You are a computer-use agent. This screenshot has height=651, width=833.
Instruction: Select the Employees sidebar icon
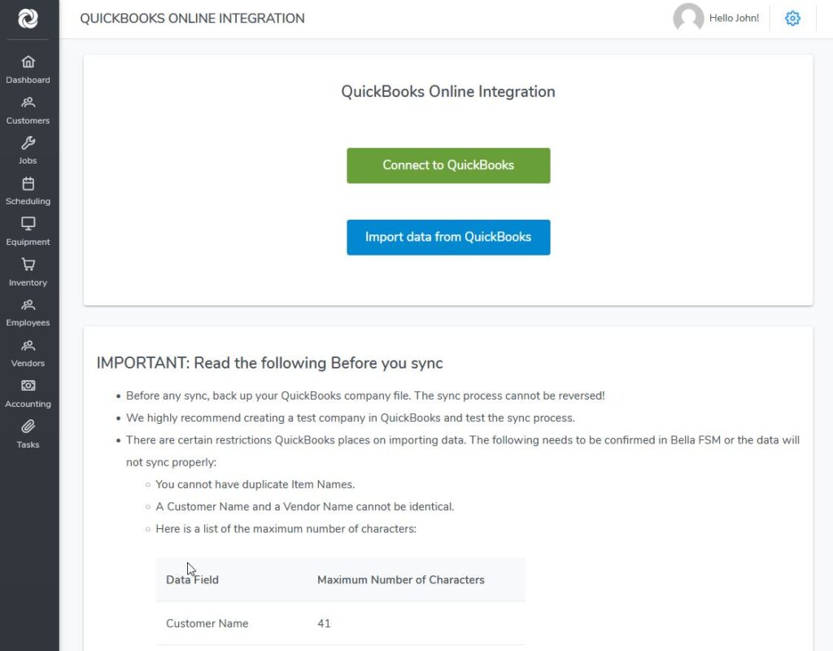pyautogui.click(x=28, y=312)
